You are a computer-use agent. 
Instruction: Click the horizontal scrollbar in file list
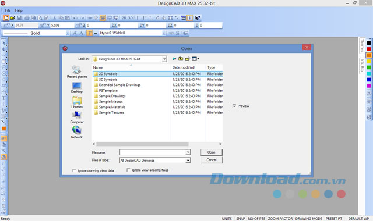pos(142,144)
